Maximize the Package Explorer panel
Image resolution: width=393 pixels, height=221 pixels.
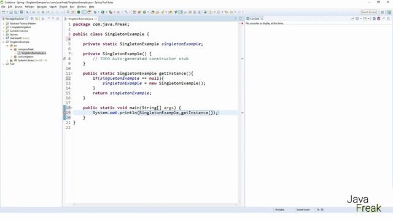point(58,18)
